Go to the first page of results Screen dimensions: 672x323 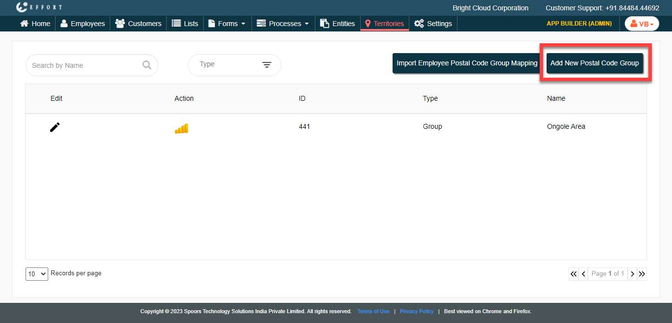click(x=574, y=274)
